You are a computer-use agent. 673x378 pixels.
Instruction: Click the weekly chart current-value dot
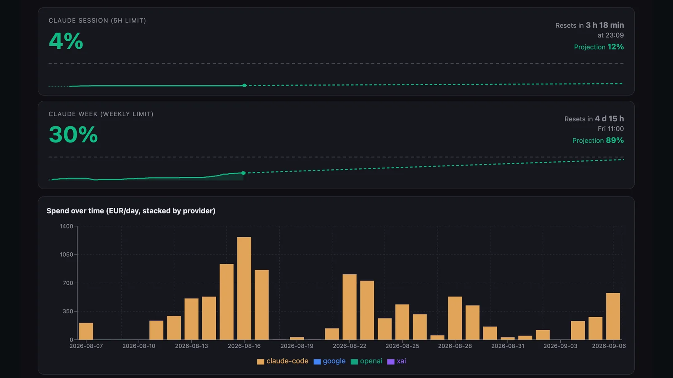pos(243,173)
